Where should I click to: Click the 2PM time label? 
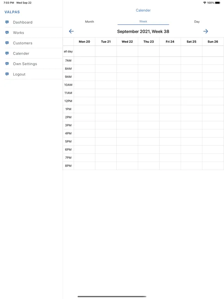pos(68,117)
